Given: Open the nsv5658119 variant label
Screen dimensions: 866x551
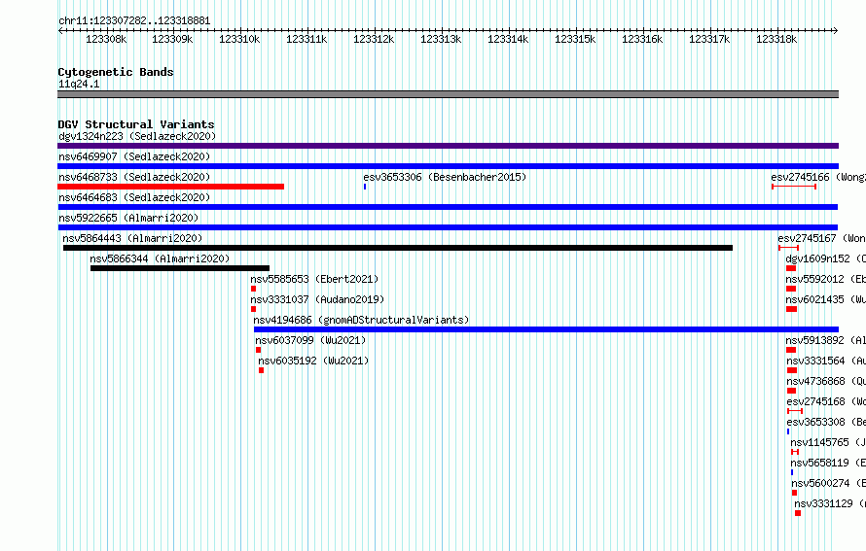Looking at the screenshot, I should click(x=828, y=463).
